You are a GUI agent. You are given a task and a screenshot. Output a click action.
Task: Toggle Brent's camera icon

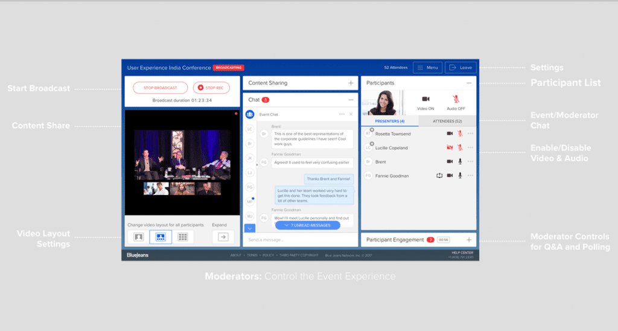click(x=450, y=162)
